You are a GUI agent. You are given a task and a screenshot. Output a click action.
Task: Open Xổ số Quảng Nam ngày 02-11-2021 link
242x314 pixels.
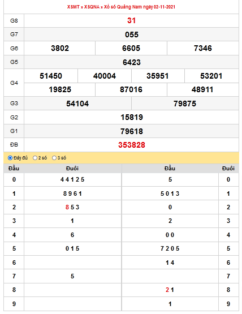coord(140,7)
